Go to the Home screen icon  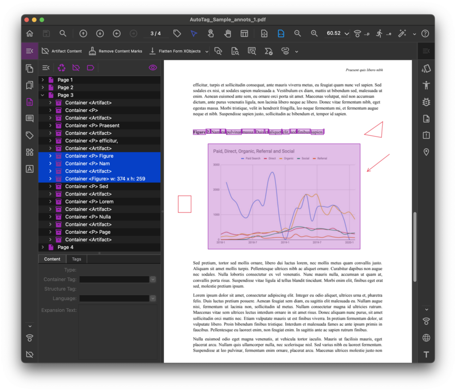pos(30,33)
